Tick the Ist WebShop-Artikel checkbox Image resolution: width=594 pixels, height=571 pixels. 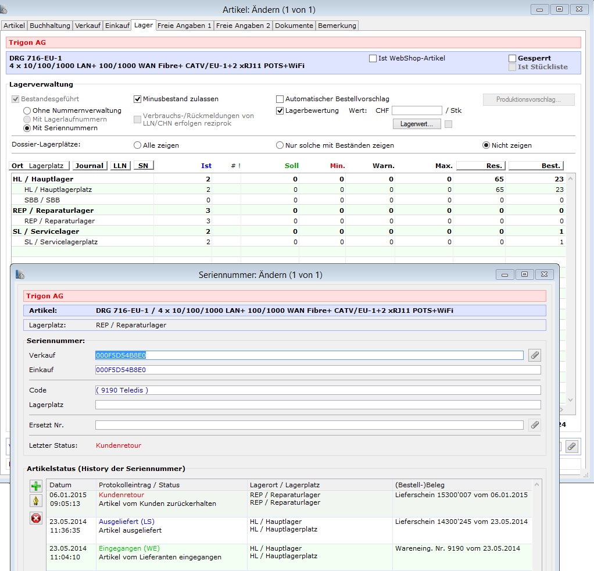pos(373,58)
